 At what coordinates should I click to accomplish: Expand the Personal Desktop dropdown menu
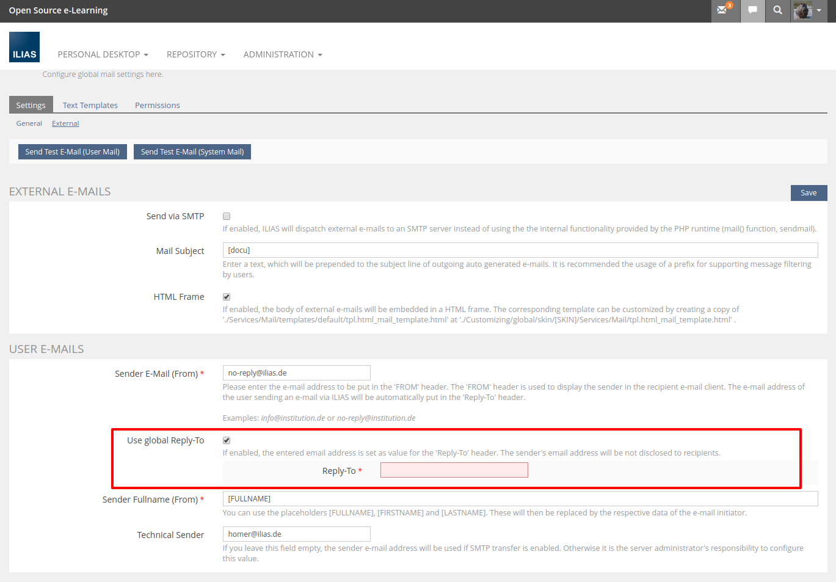103,54
